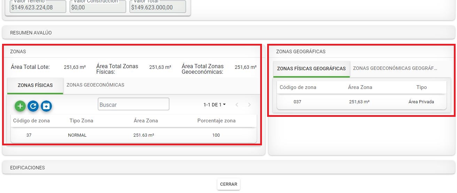Click the Valor Construcción field

98,7
